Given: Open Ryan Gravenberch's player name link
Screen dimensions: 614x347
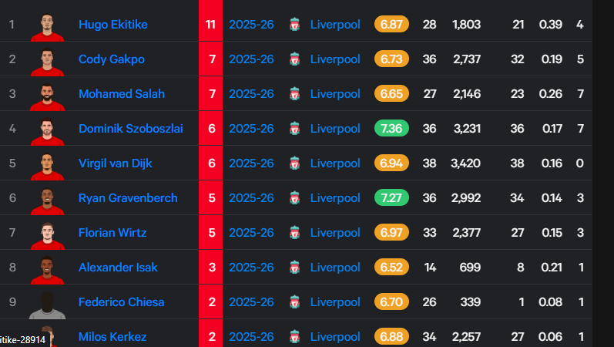Looking at the screenshot, I should (128, 198).
